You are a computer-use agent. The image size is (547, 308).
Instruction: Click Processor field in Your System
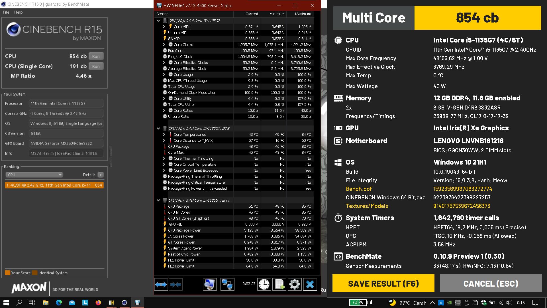[x=66, y=104]
